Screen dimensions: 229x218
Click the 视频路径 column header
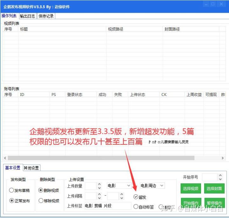[135, 29]
